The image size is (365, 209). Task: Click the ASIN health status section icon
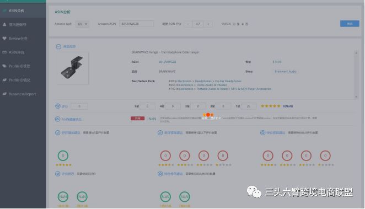coord(57,119)
